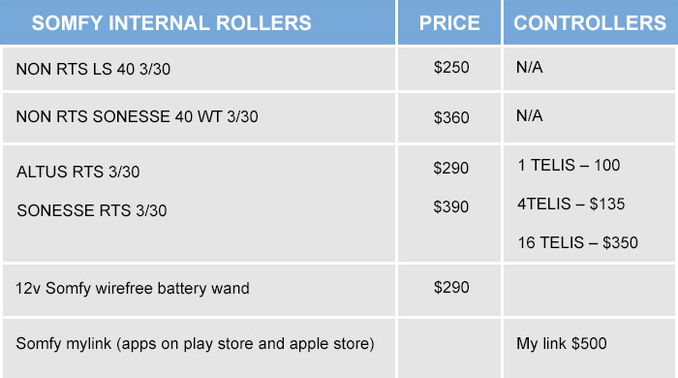This screenshot has width=678, height=378.
Task: Select the 1 TELIS – 100 controller
Action: [570, 165]
